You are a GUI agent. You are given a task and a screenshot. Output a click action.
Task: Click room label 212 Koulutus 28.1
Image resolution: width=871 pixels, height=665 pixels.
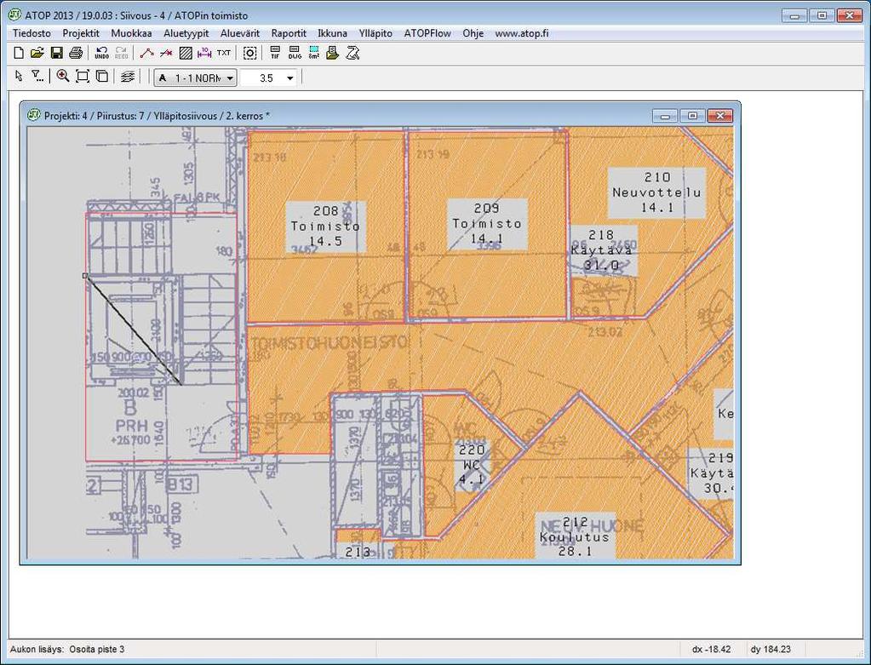pyautogui.click(x=575, y=536)
